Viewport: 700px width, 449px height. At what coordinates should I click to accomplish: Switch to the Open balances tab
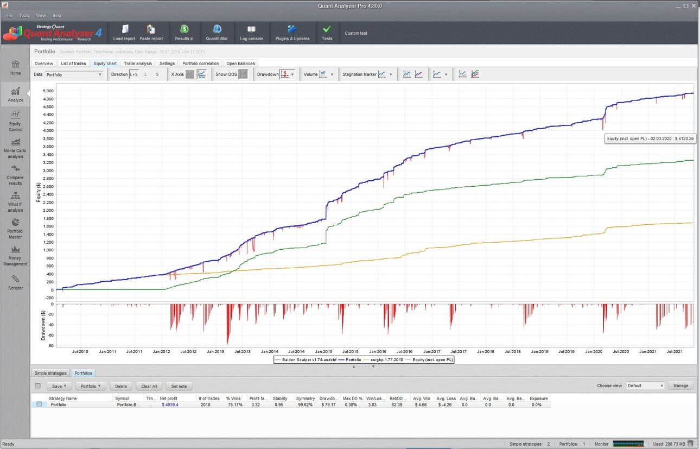tap(240, 64)
